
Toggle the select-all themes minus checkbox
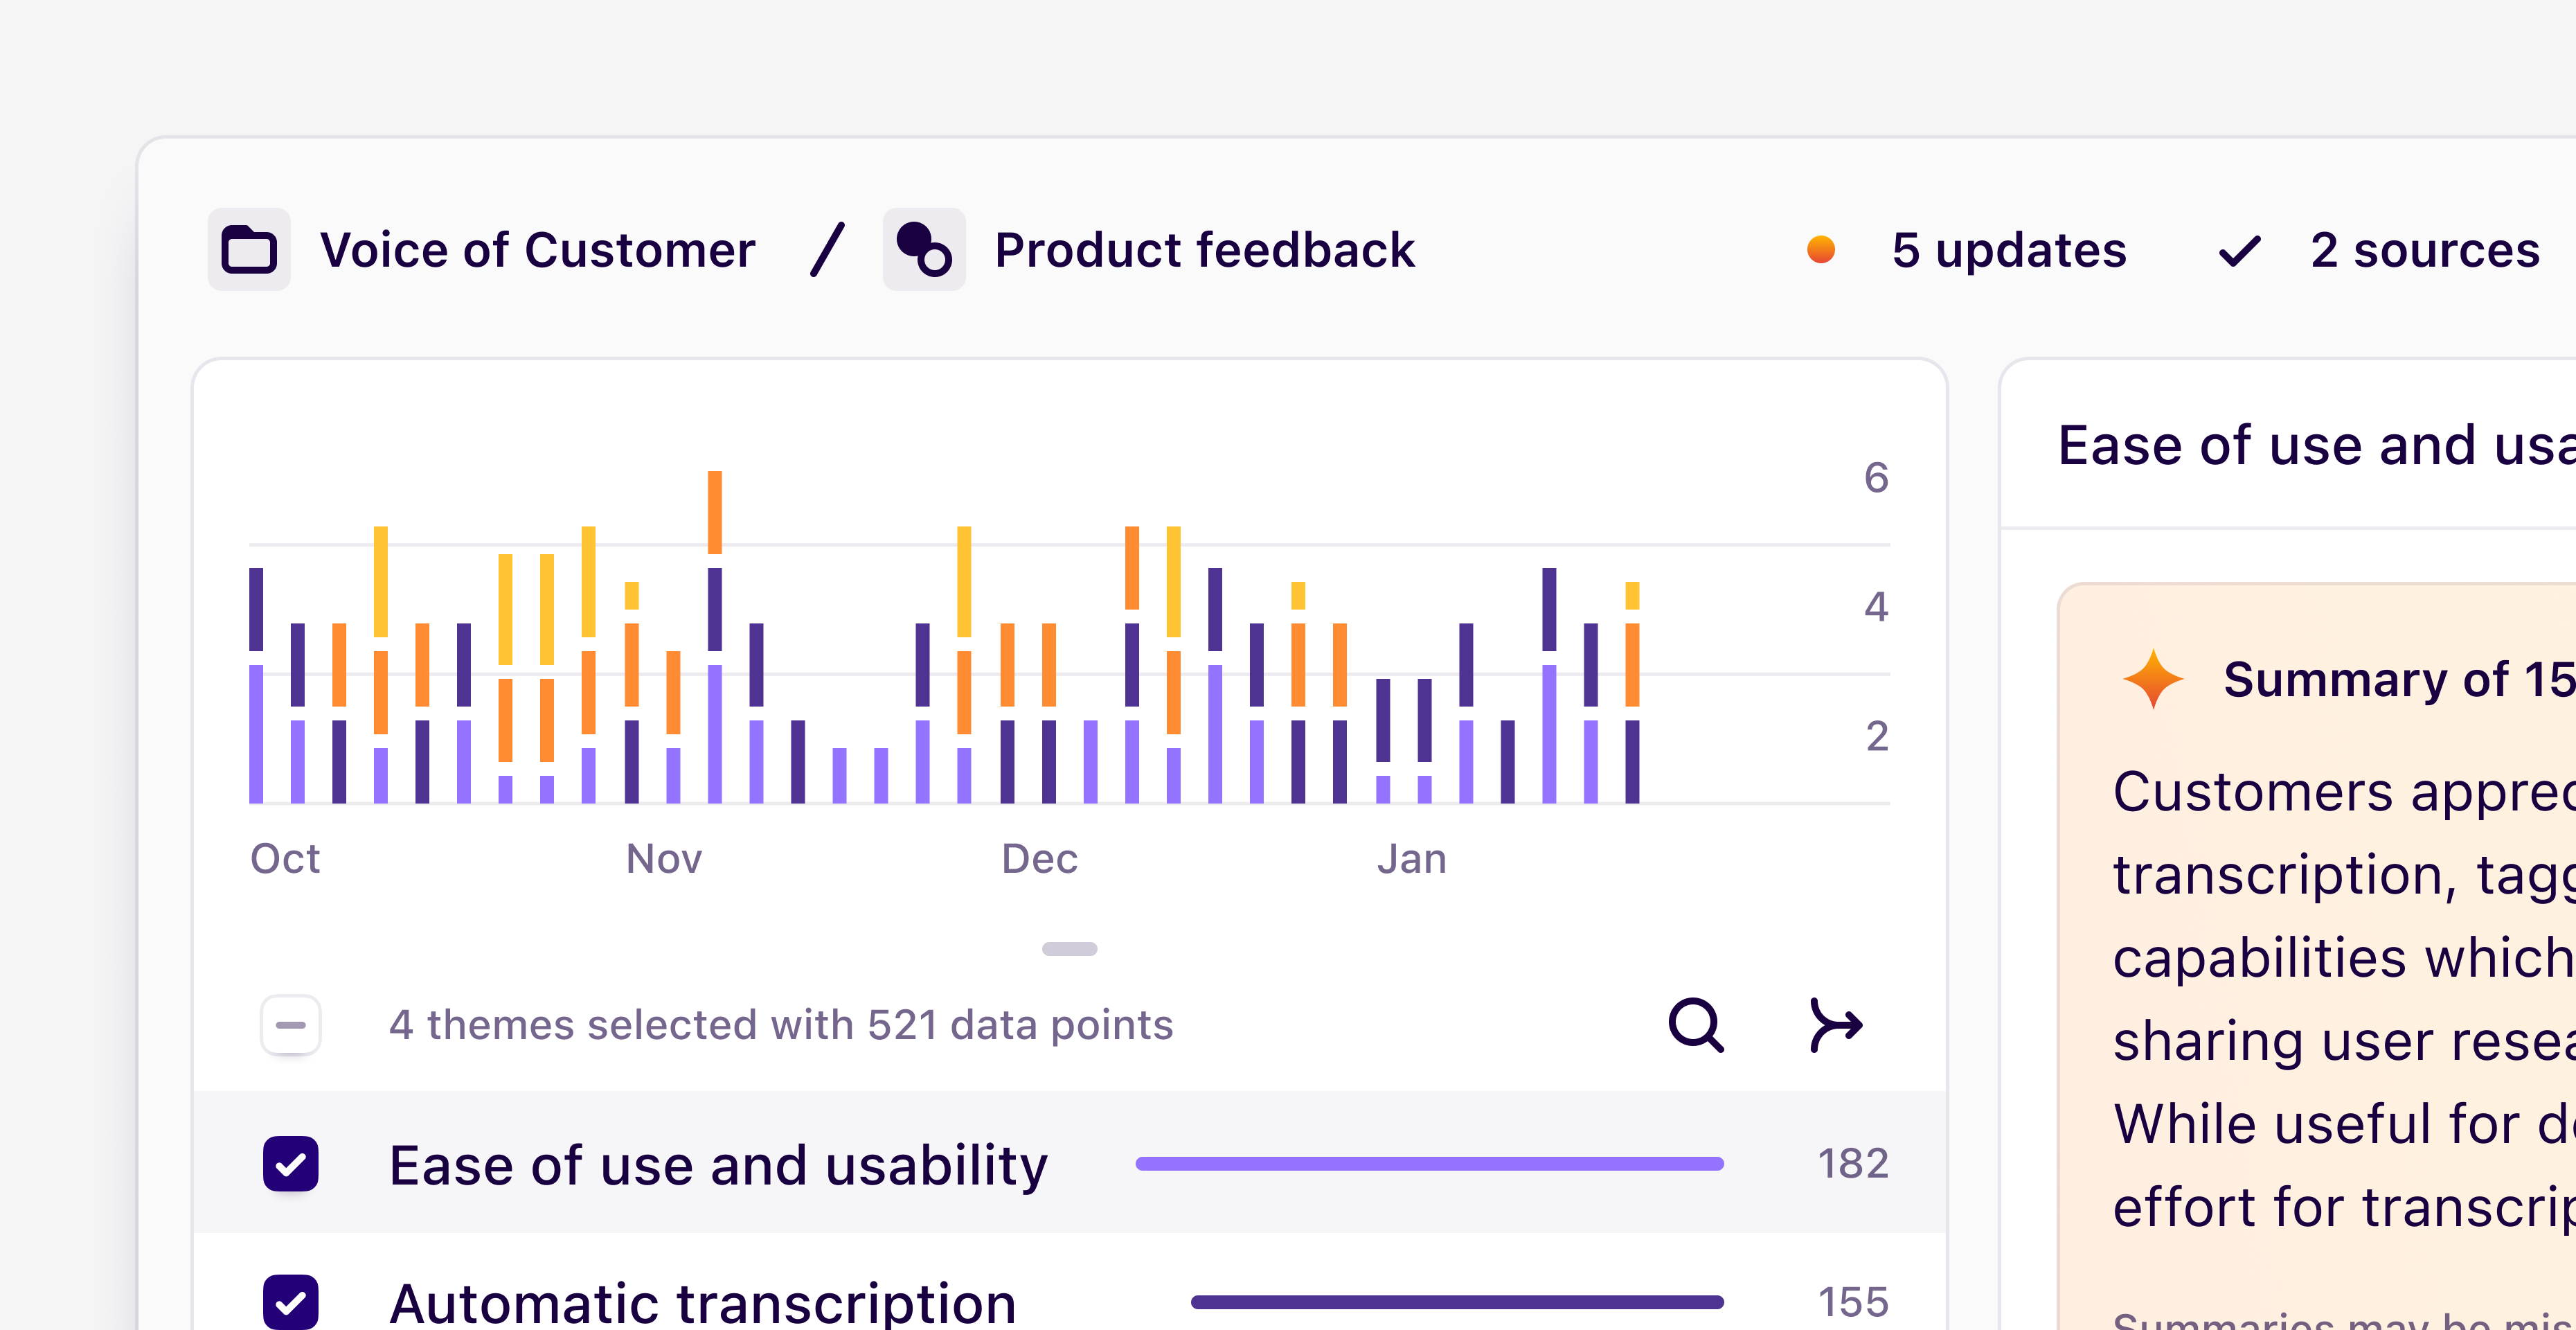pyautogui.click(x=291, y=1025)
